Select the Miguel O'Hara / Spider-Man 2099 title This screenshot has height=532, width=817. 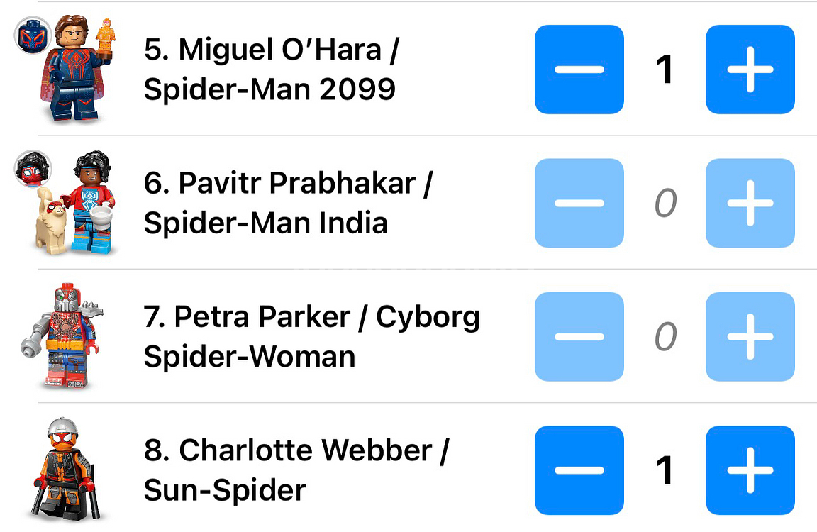click(x=269, y=70)
